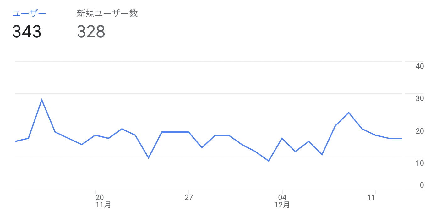Switch to 新規ユーザー数 metric tab
Viewport: 436px width, 215px height.
click(x=107, y=14)
